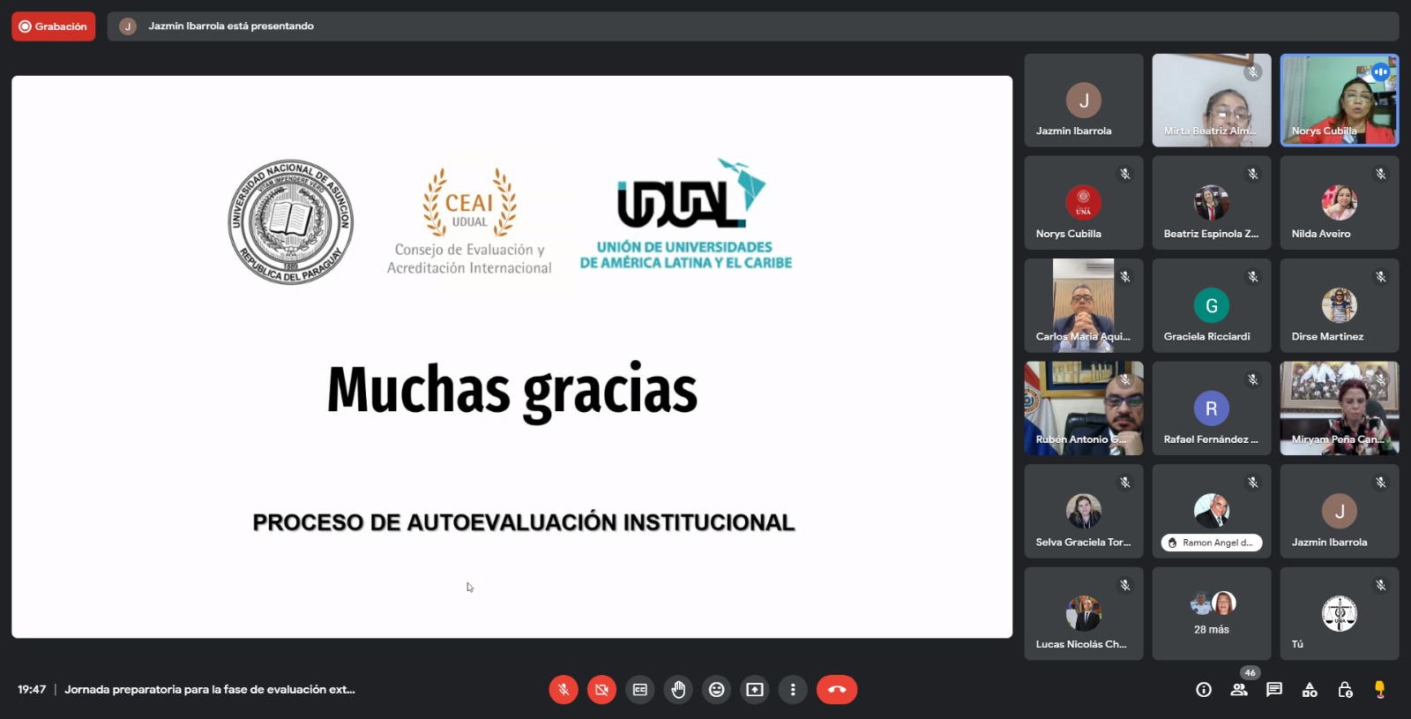This screenshot has width=1411, height=719.
Task: Click the 46 participant count badge
Action: 1250,672
